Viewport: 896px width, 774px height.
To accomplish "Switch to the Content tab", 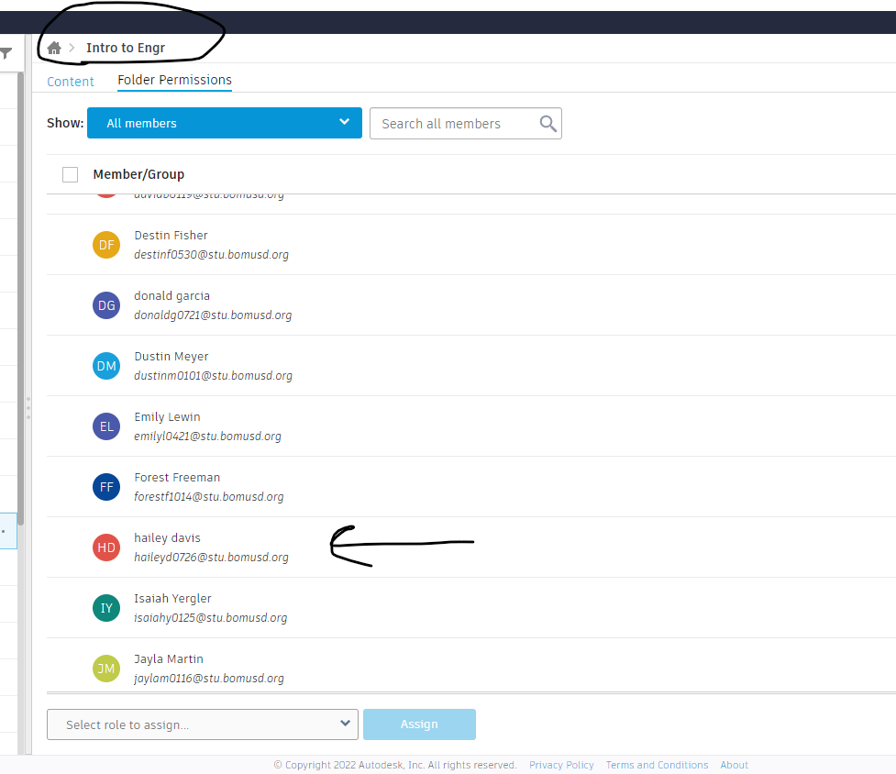I will point(71,82).
